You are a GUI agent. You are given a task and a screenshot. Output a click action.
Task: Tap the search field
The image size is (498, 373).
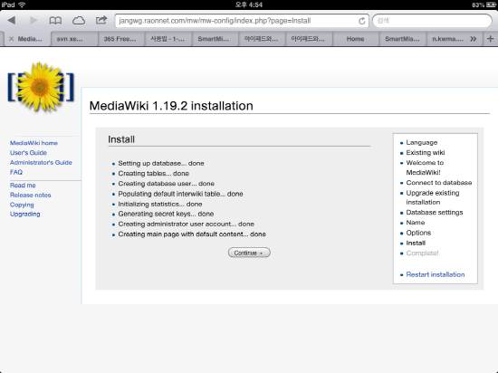point(432,21)
